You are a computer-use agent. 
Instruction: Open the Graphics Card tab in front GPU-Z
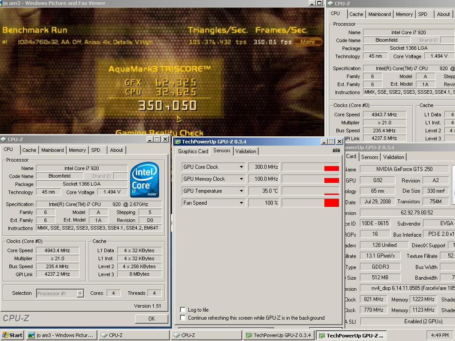[193, 151]
